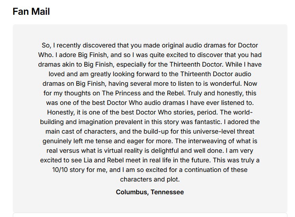The width and height of the screenshot is (295, 217).
Task: Click the word 'recently' in the first line
Action: click(68, 45)
